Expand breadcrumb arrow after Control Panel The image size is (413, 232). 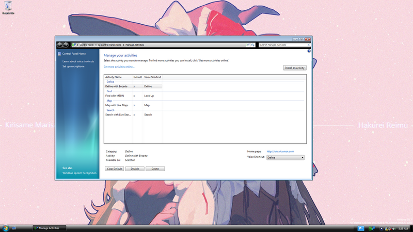pos(96,45)
